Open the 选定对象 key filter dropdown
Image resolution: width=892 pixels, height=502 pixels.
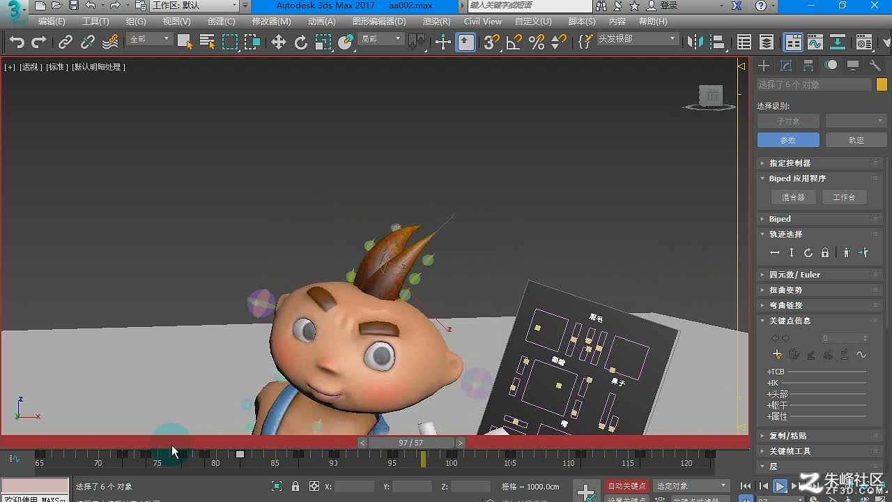[x=691, y=486]
